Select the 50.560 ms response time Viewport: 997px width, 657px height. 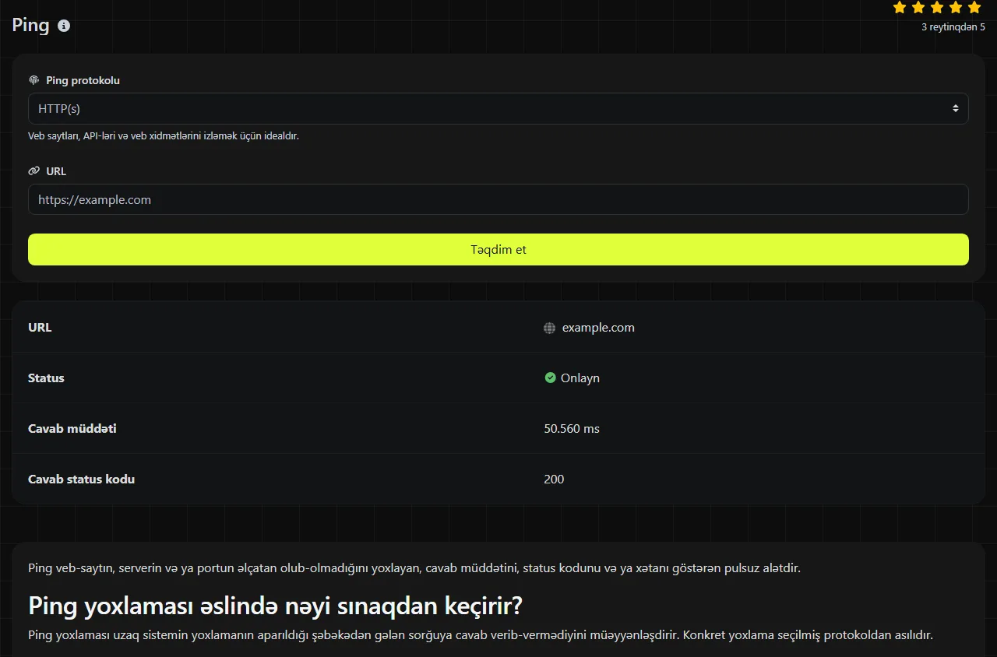click(572, 429)
